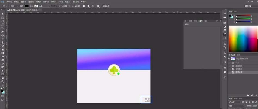
Task: Select the History Brush tool
Action: [x=2, y=46]
